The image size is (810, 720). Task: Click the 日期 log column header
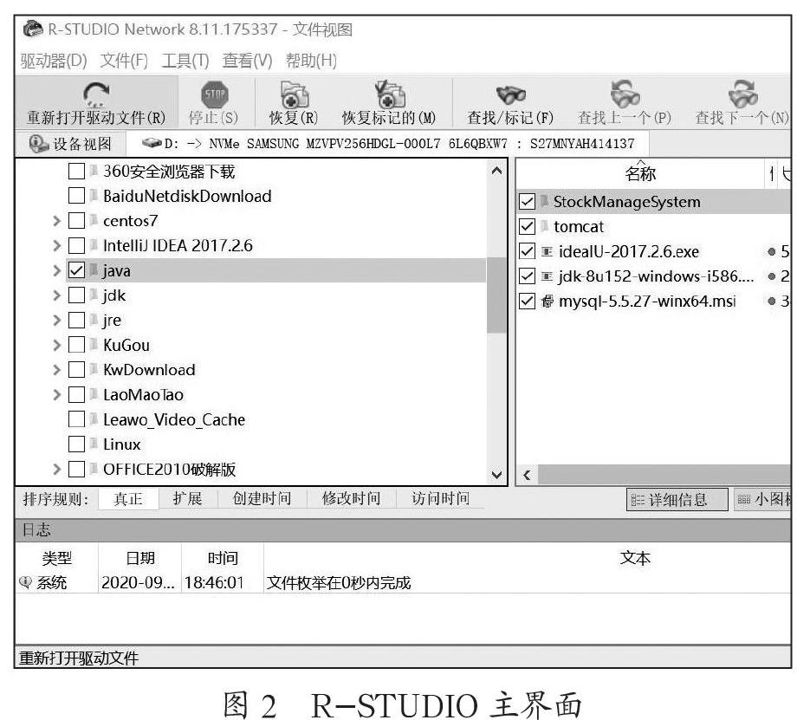[140, 558]
